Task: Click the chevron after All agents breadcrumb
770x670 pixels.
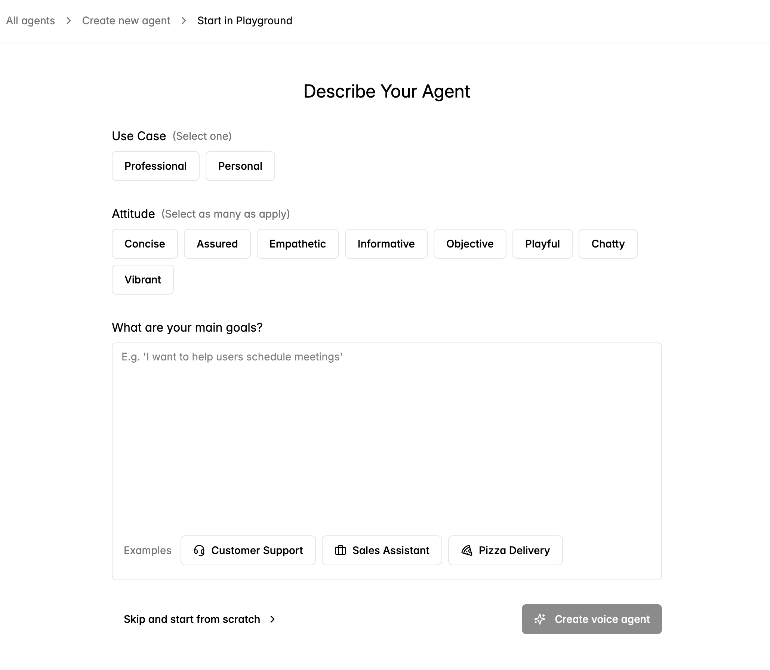Action: click(x=69, y=21)
